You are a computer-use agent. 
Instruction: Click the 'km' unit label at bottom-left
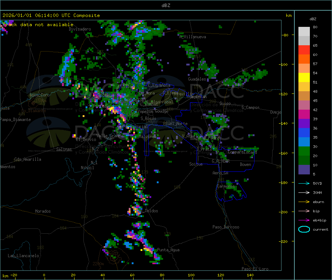coord(5,276)
